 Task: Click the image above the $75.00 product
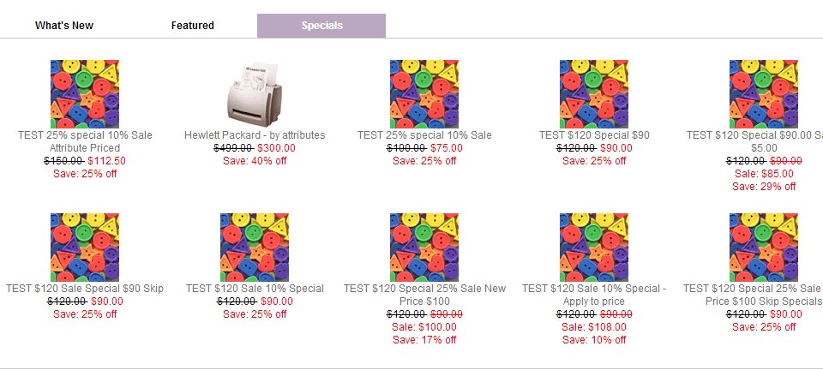pos(424,94)
